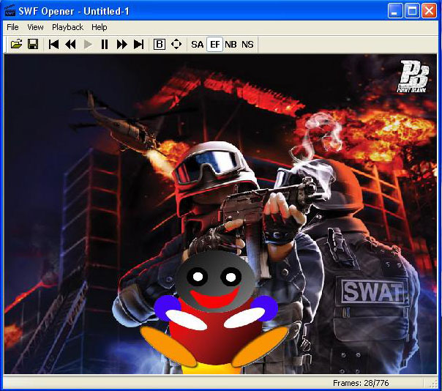The image size is (442, 391).
Task: Pause the SWF playback
Action: click(x=105, y=44)
